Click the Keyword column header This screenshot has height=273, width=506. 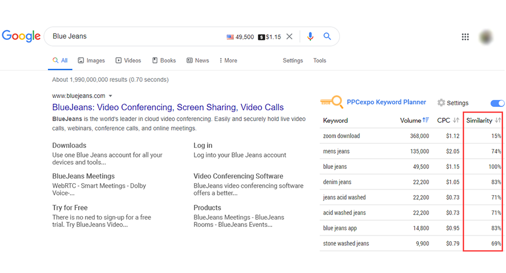pyautogui.click(x=335, y=121)
